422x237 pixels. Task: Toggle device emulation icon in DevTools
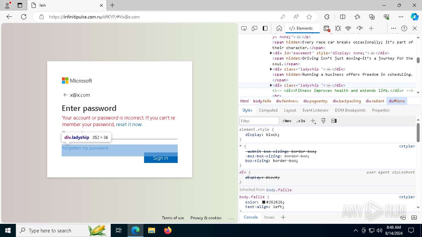[255, 28]
